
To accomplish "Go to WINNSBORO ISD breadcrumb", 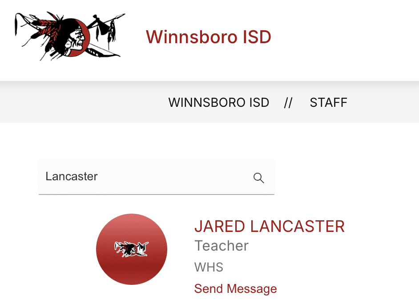I will click(x=218, y=103).
